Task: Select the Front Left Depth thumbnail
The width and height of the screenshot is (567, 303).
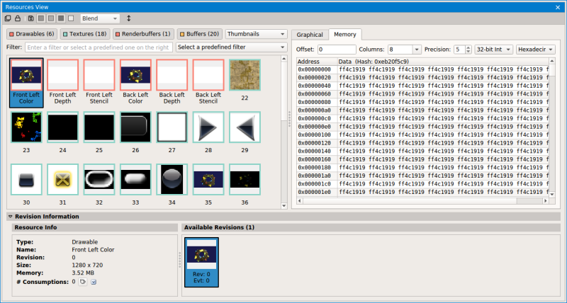Action: coord(62,82)
